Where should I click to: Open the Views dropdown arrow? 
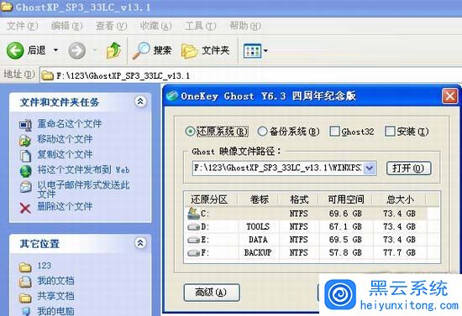point(265,50)
